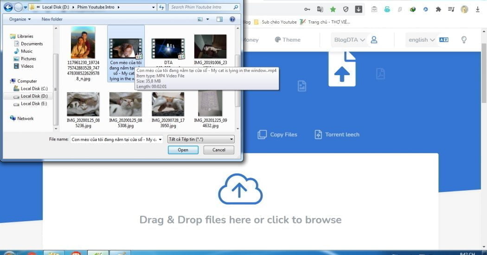
Task: Open the Trang chủ bookmark
Action: click(x=325, y=22)
